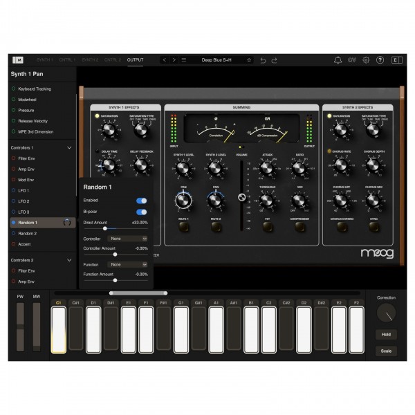Viewport: 415px width, 415px height.
Task: Click the Moog logo icon in top bar
Action: [18, 60]
